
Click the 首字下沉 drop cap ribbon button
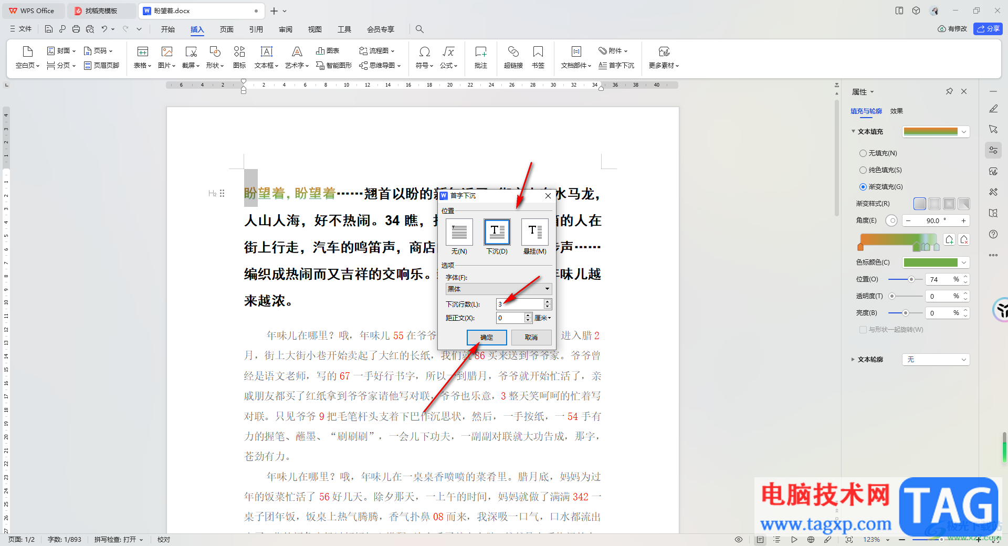616,65
